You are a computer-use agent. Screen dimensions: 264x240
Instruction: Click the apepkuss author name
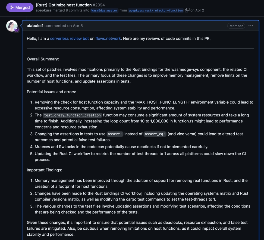pos(43,10)
